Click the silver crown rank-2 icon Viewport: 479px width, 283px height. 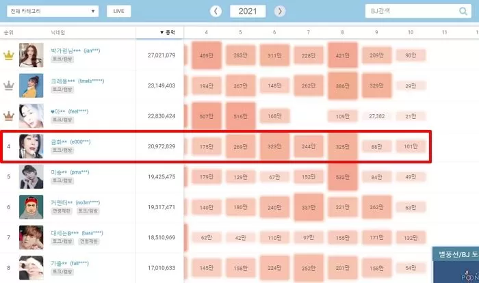click(8, 85)
